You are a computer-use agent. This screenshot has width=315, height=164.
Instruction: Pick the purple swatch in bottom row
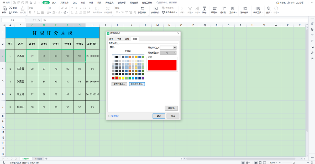pyautogui.click(x=143, y=78)
